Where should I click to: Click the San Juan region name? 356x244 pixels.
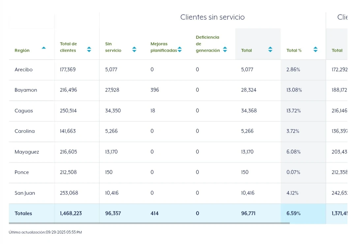coord(25,193)
